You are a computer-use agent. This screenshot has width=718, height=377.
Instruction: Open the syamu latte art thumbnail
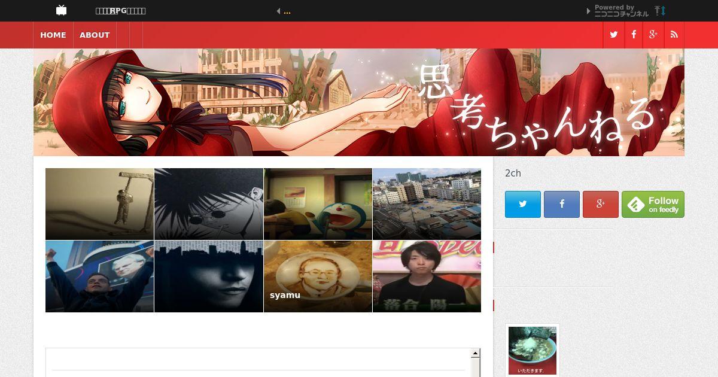point(318,276)
